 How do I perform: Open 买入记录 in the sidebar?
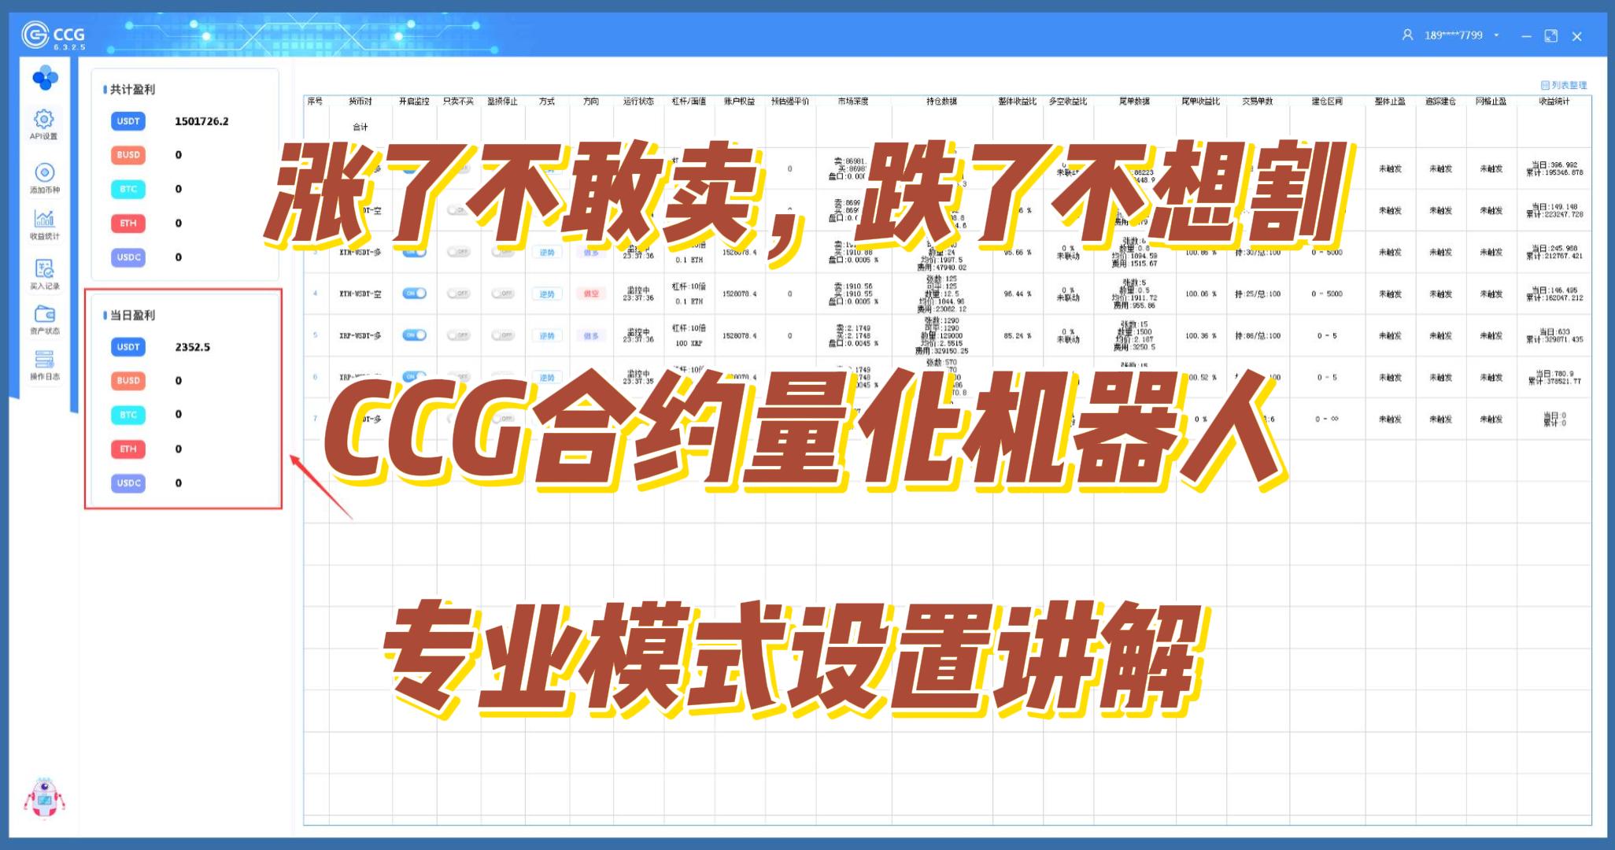44,274
